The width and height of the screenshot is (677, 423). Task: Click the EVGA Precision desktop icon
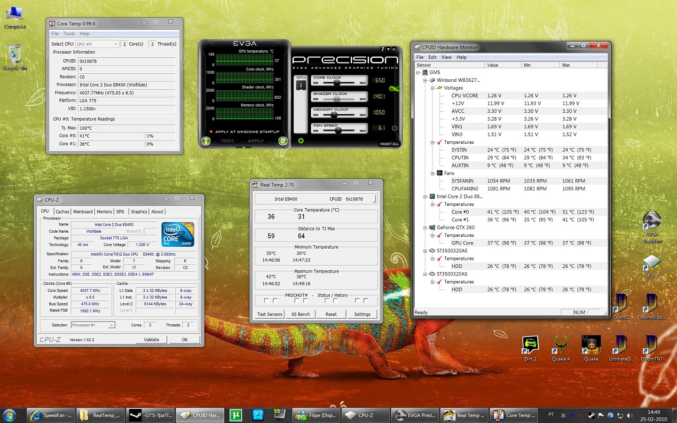point(652,221)
